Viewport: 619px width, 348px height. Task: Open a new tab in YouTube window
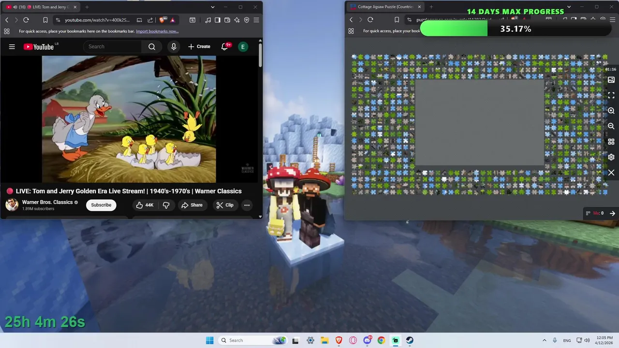pos(87,7)
